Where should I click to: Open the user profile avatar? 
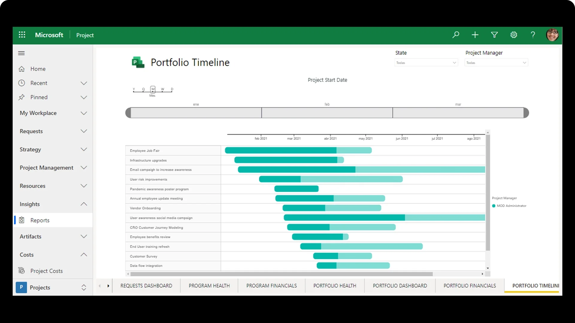click(552, 35)
